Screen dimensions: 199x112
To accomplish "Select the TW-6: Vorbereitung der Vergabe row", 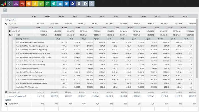I will coord(103,83).
